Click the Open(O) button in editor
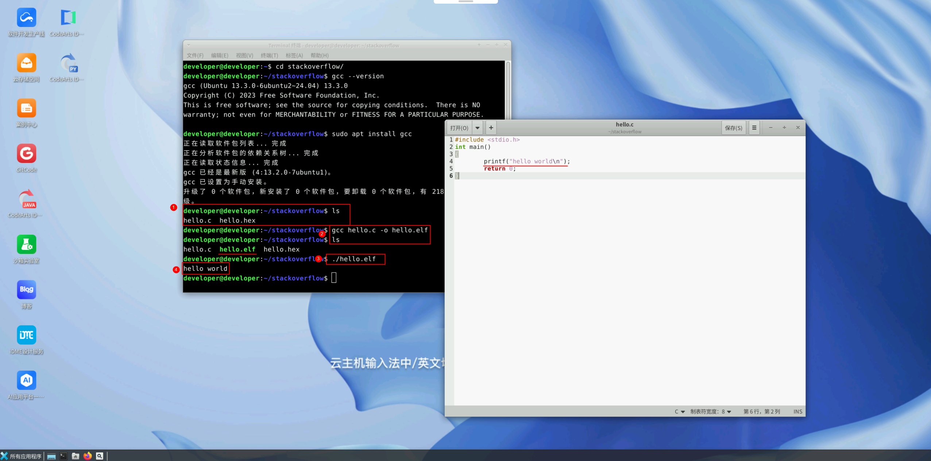Screen dimensions: 931x461 [459, 128]
